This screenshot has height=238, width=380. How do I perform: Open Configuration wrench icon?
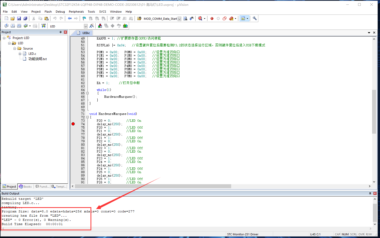point(255,18)
